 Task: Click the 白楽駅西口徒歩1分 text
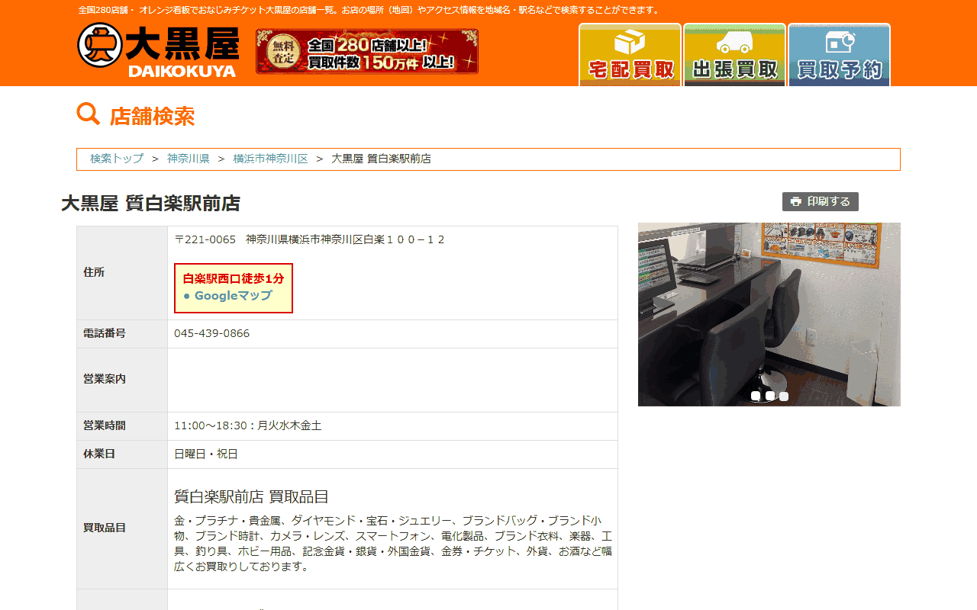click(x=234, y=278)
